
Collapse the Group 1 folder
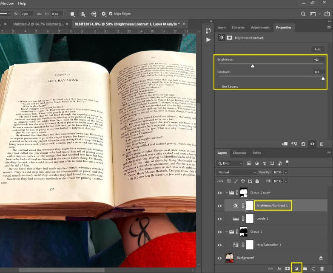tap(227, 232)
